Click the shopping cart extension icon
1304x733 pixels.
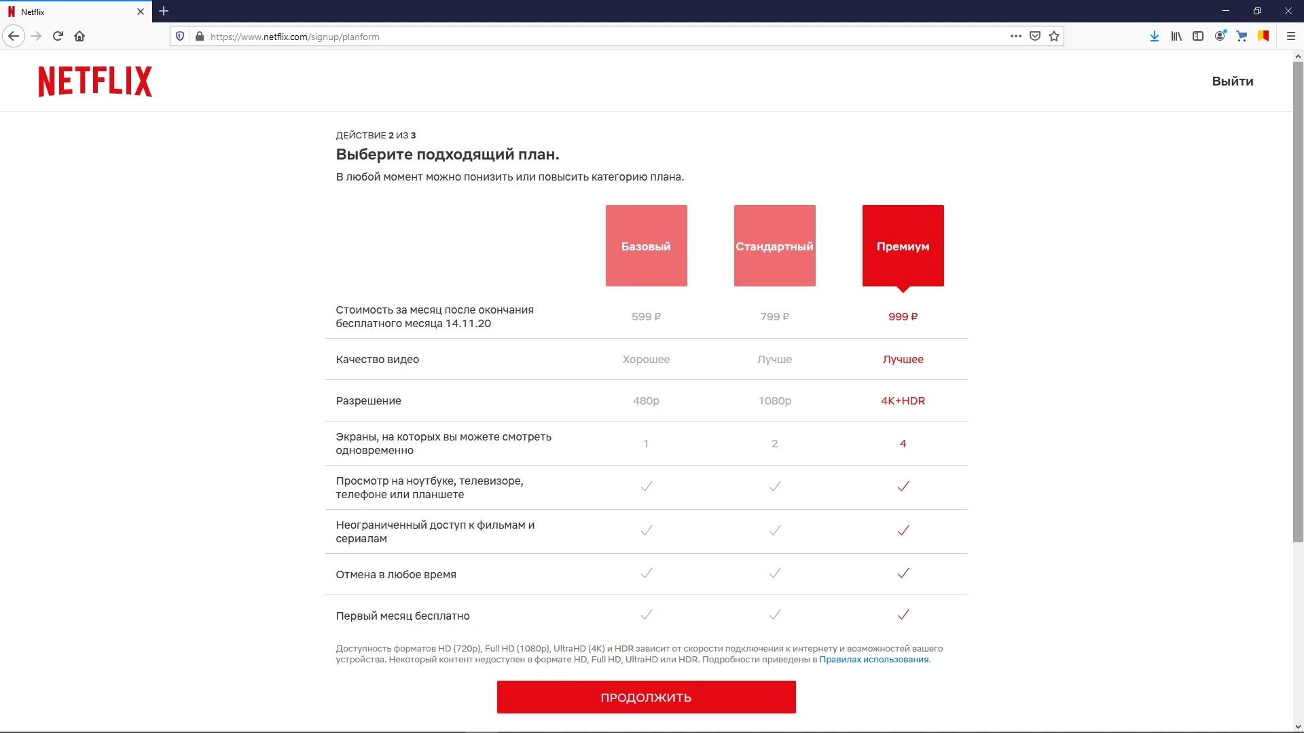pyautogui.click(x=1242, y=37)
